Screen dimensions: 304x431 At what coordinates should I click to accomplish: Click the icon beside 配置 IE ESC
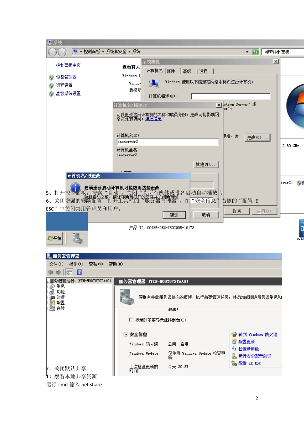pyautogui.click(x=234, y=363)
